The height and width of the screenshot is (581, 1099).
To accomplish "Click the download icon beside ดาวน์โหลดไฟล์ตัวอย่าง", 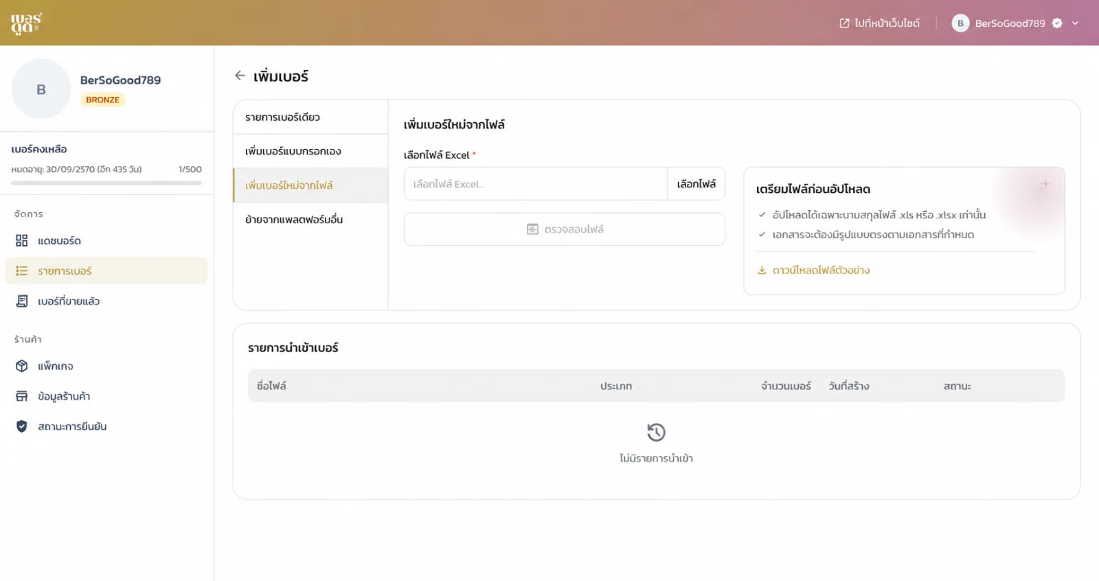I will click(762, 270).
